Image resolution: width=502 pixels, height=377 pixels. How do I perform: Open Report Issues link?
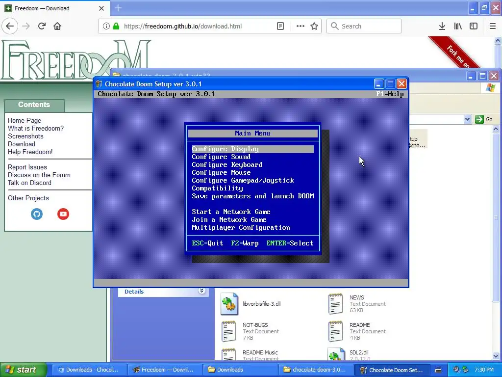(27, 167)
